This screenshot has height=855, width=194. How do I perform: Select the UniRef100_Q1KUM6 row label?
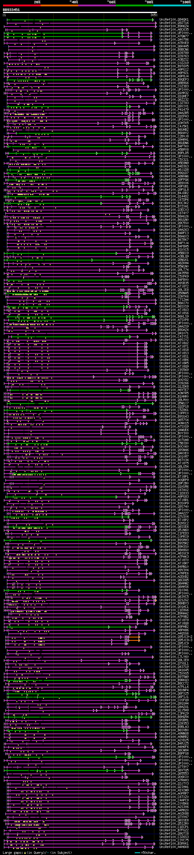[x=174, y=487]
